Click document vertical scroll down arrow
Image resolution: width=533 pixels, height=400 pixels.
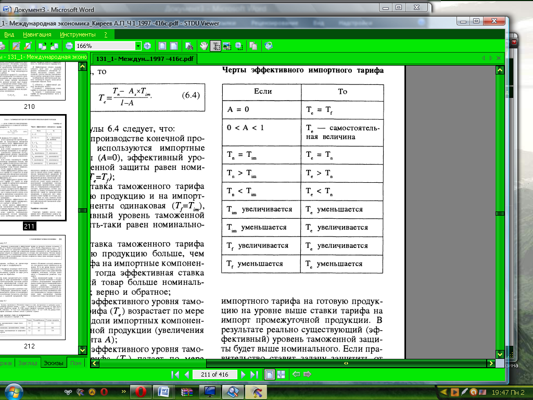tap(500, 354)
